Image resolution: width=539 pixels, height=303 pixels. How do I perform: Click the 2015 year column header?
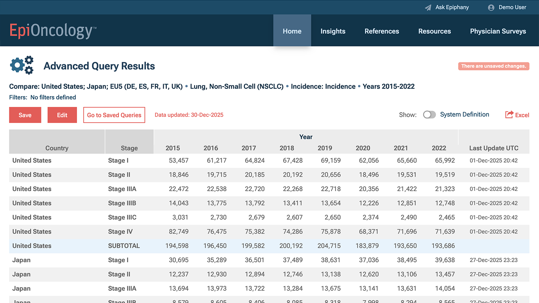tap(172, 148)
